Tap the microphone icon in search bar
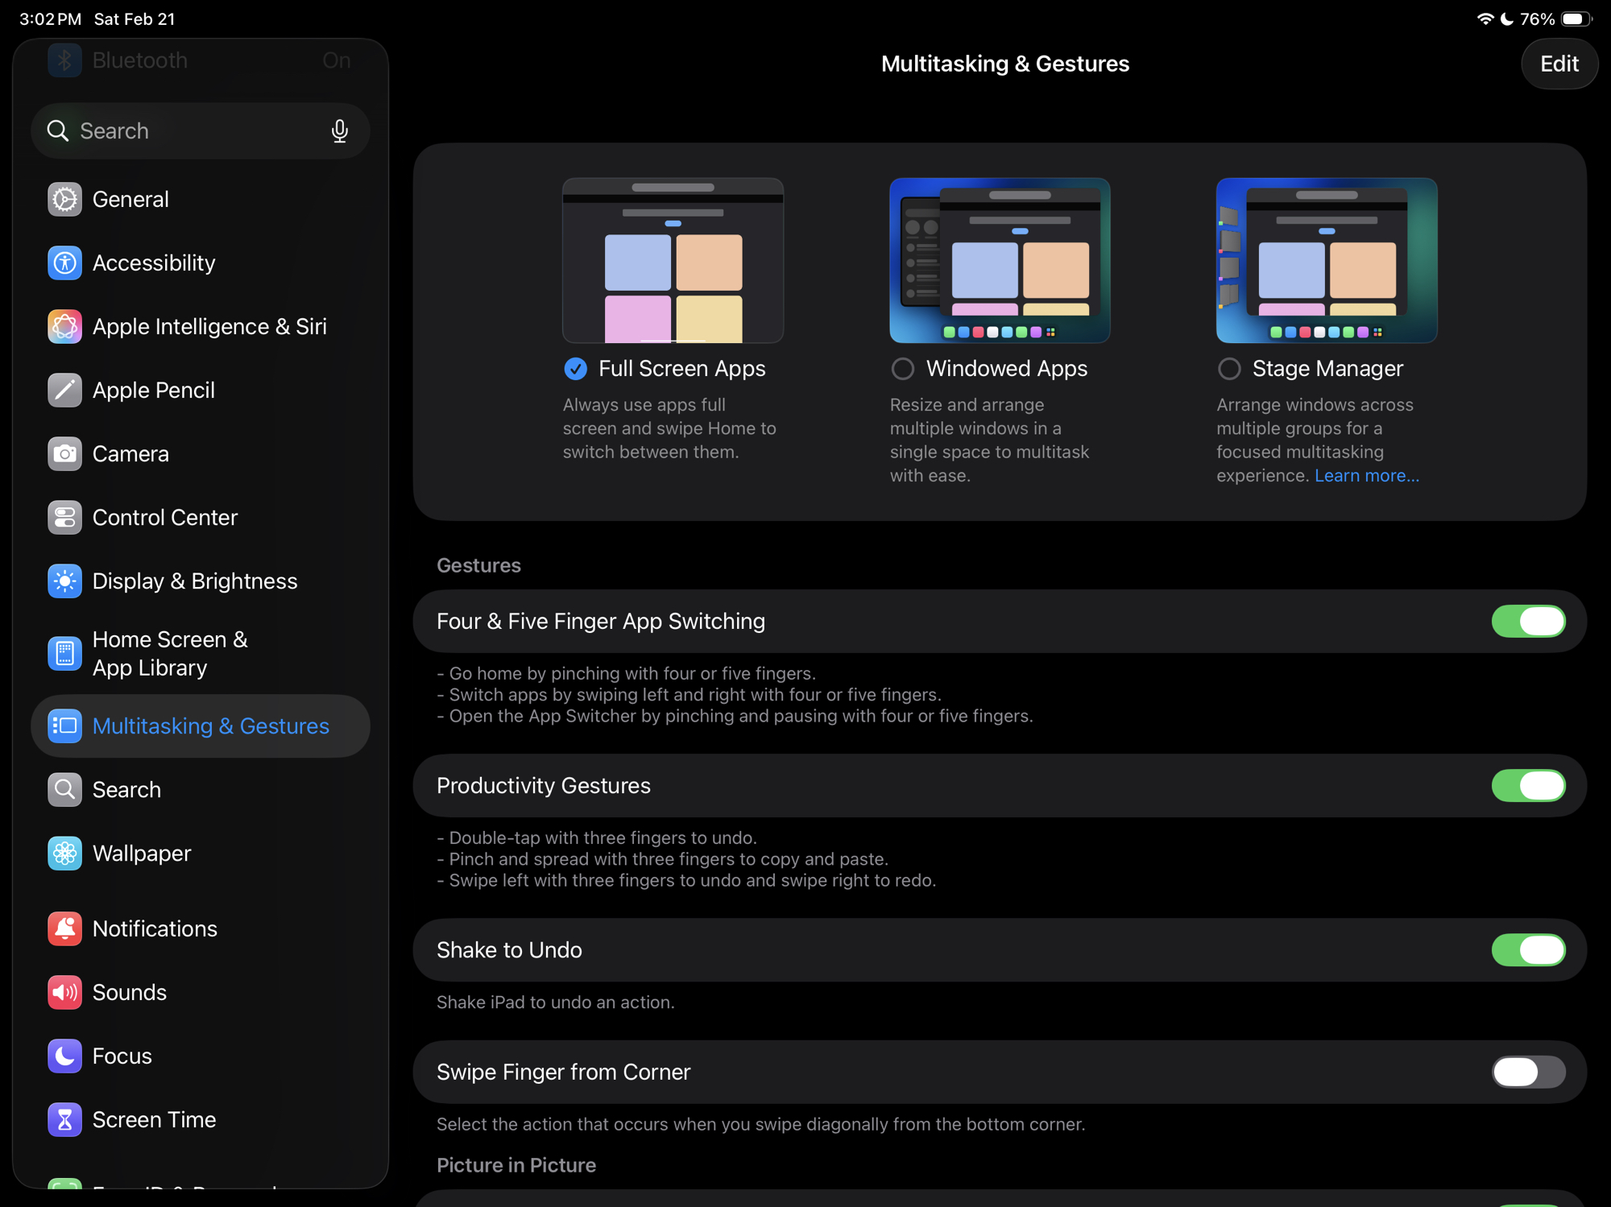This screenshot has width=1611, height=1207. [339, 130]
